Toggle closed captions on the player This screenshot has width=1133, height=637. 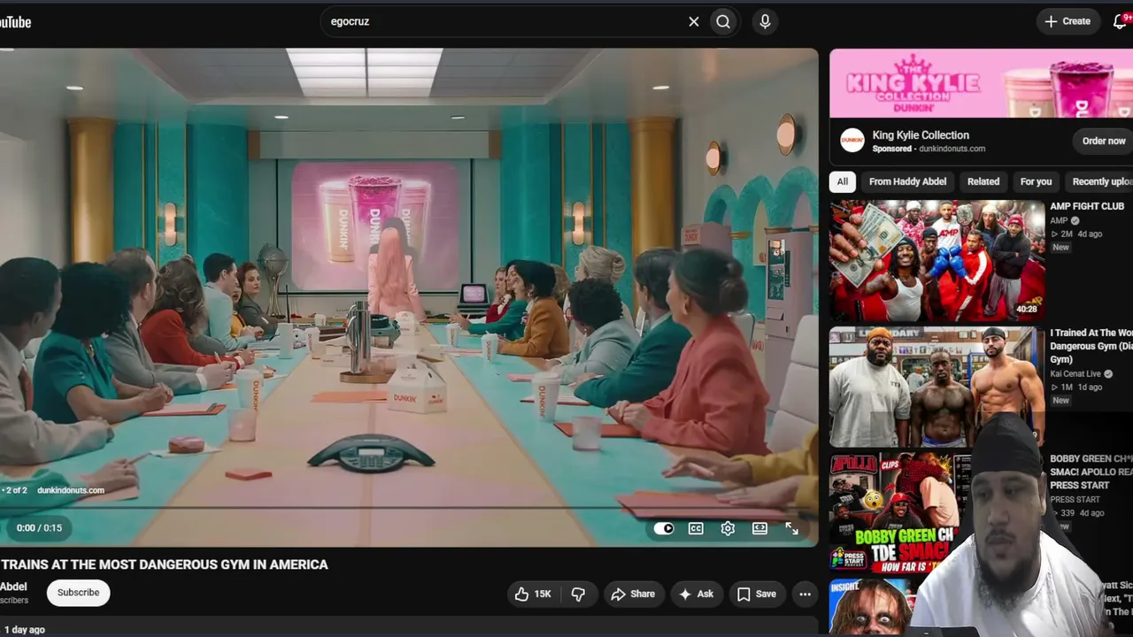696,528
